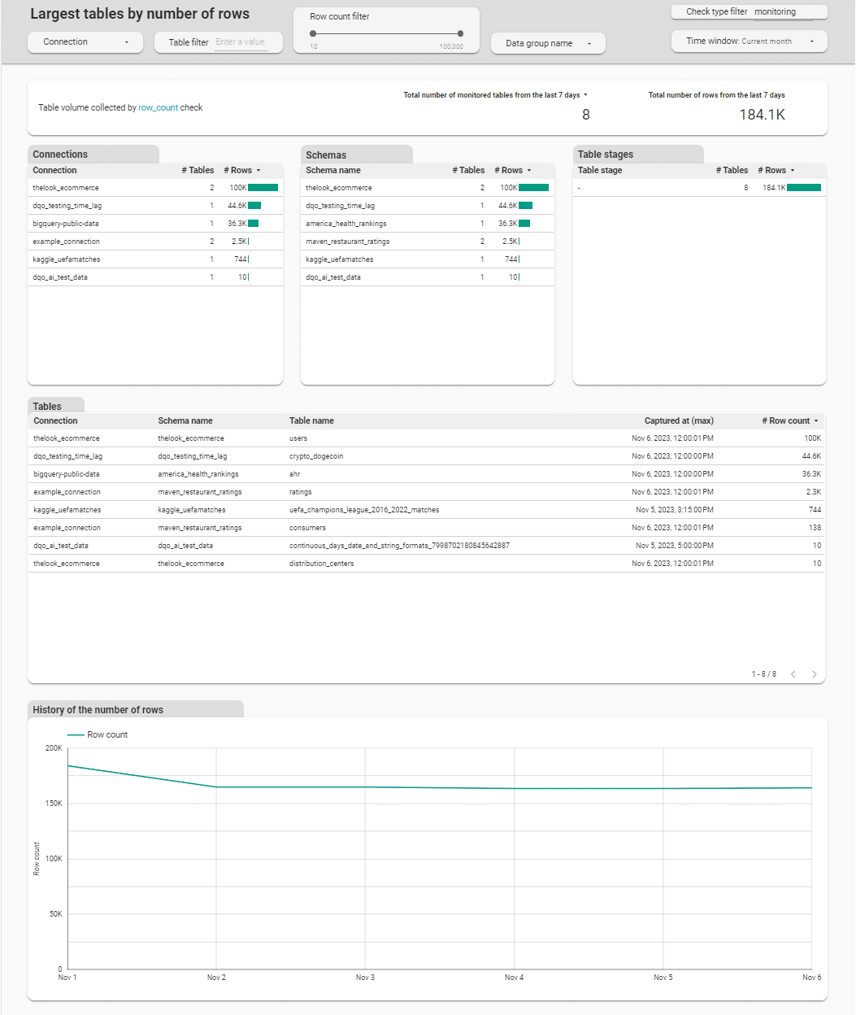Click arrow beside monitored tables last 7 days
The width and height of the screenshot is (856, 1015).
(x=585, y=95)
